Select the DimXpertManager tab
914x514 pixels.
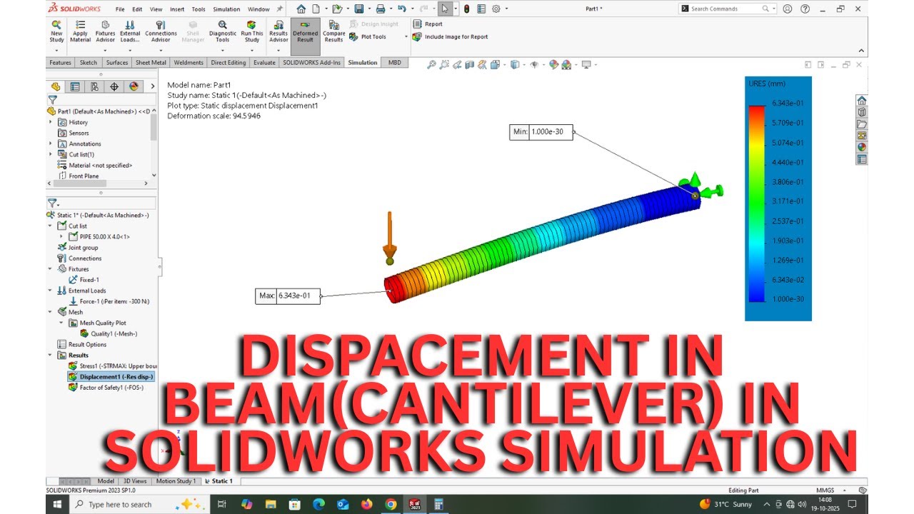point(114,86)
